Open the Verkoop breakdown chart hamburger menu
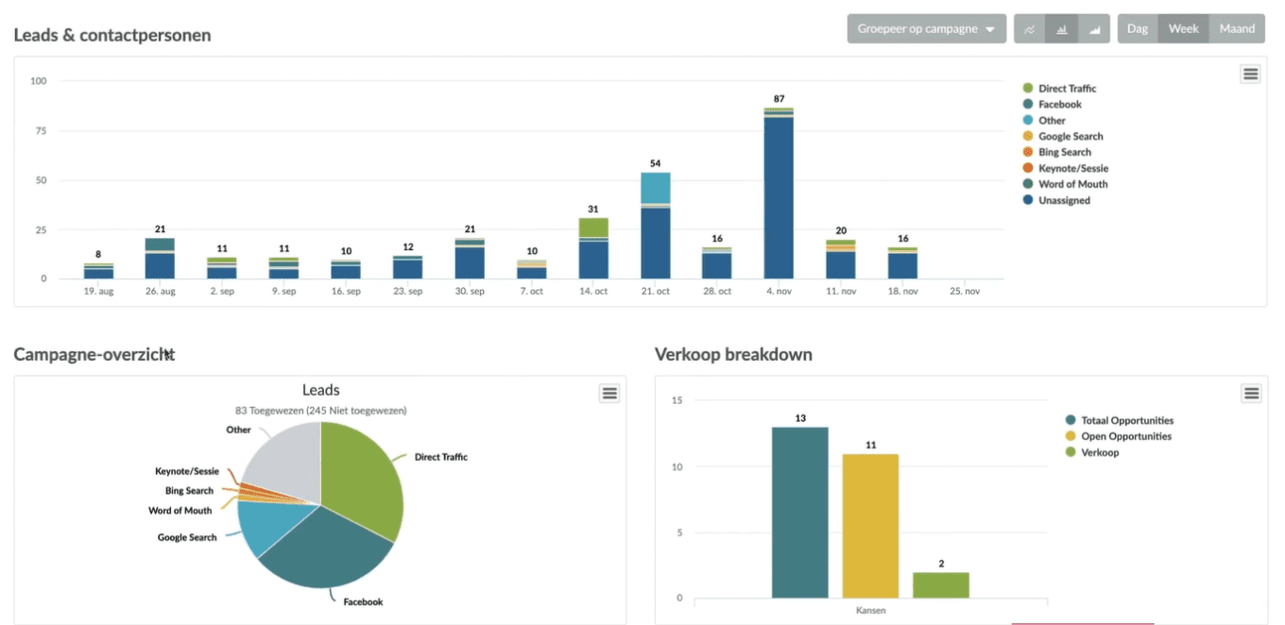The height and width of the screenshot is (625, 1285). 1250,394
